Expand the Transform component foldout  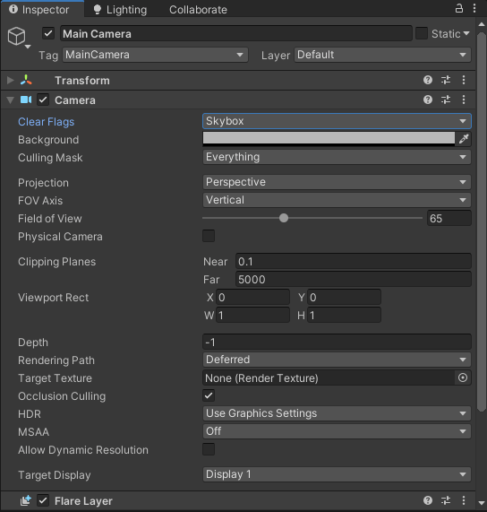(x=11, y=80)
